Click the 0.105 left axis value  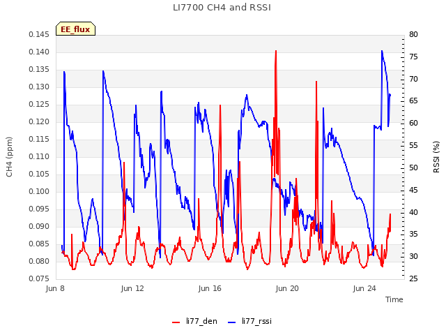(x=39, y=174)
